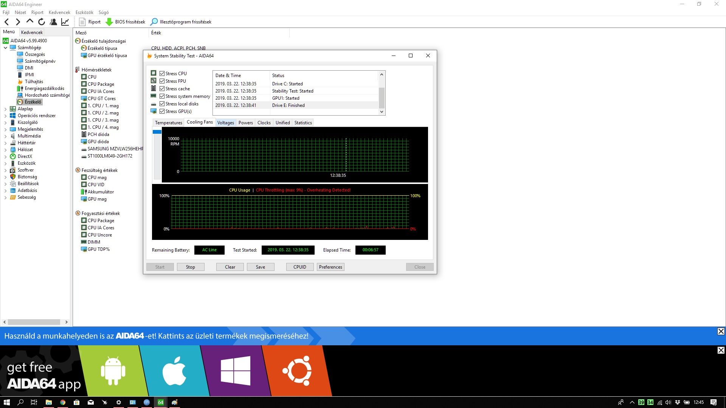
Task: Click the Stop button
Action: click(x=191, y=267)
